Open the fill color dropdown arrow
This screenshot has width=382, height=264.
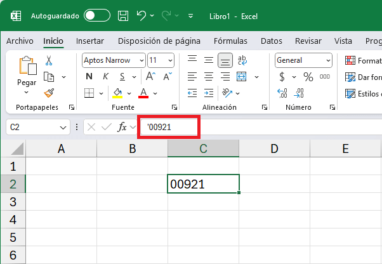coord(129,93)
